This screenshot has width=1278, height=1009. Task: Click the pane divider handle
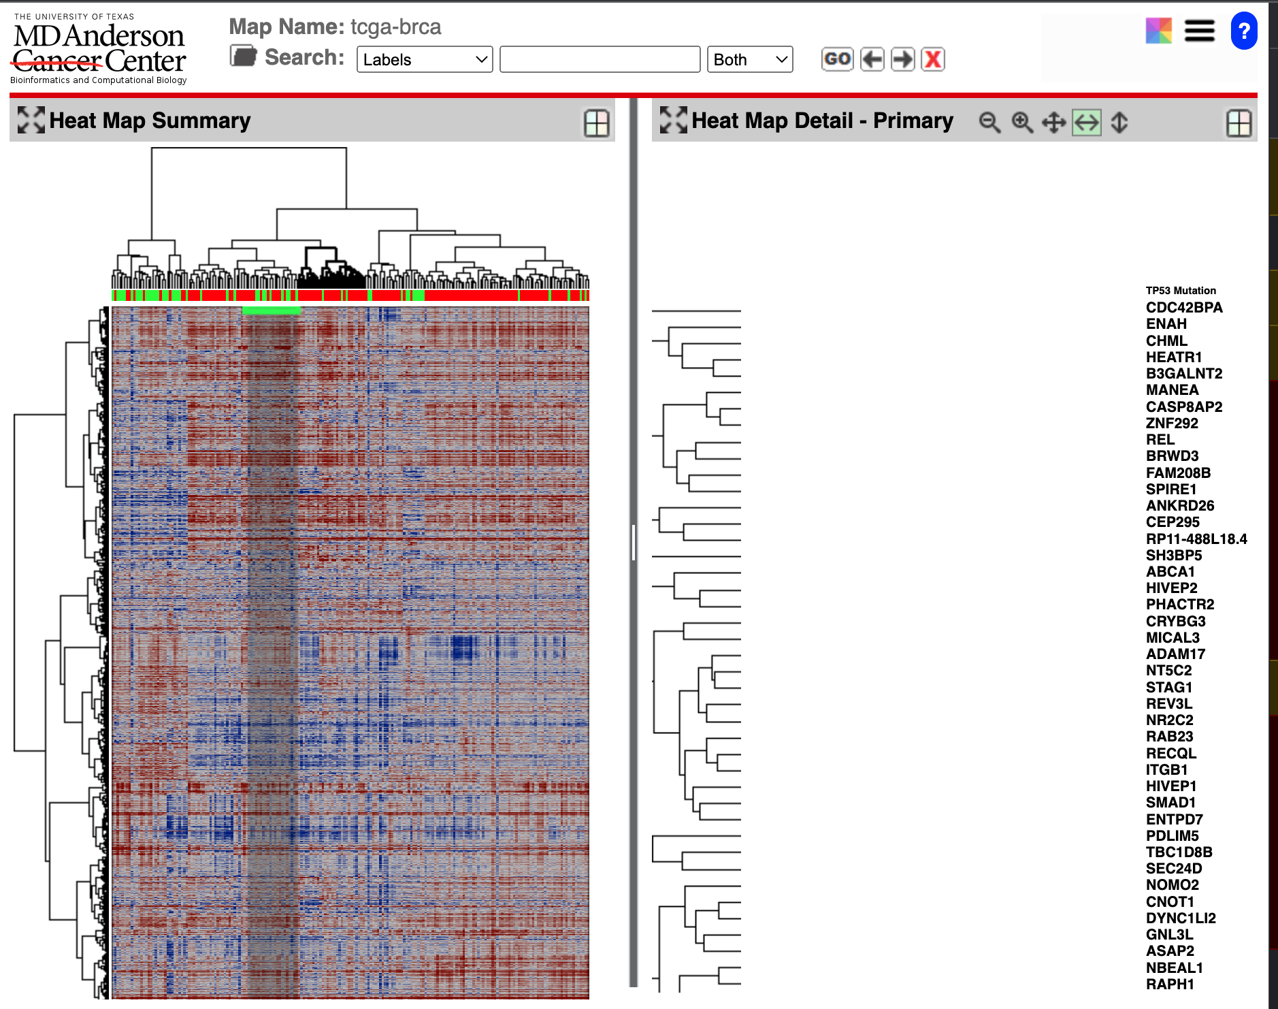click(x=634, y=542)
